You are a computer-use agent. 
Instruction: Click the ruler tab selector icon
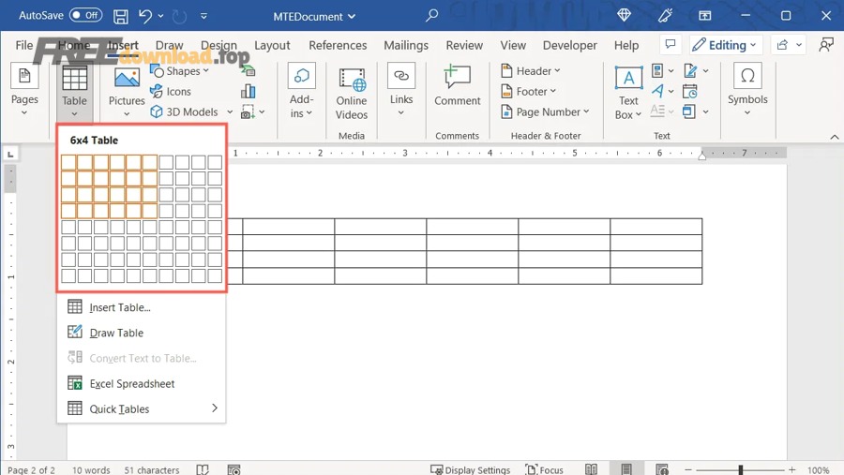(x=10, y=154)
